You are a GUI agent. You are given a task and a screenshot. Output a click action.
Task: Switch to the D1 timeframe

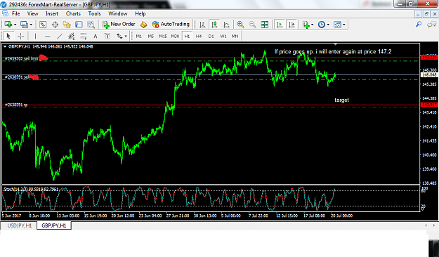211,36
